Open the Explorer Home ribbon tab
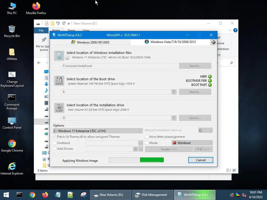 pos(56,30)
